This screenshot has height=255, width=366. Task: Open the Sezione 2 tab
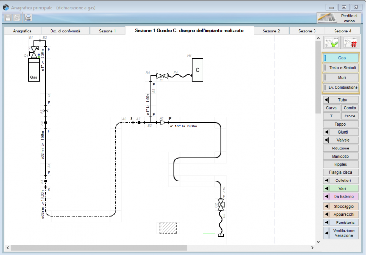click(x=271, y=31)
